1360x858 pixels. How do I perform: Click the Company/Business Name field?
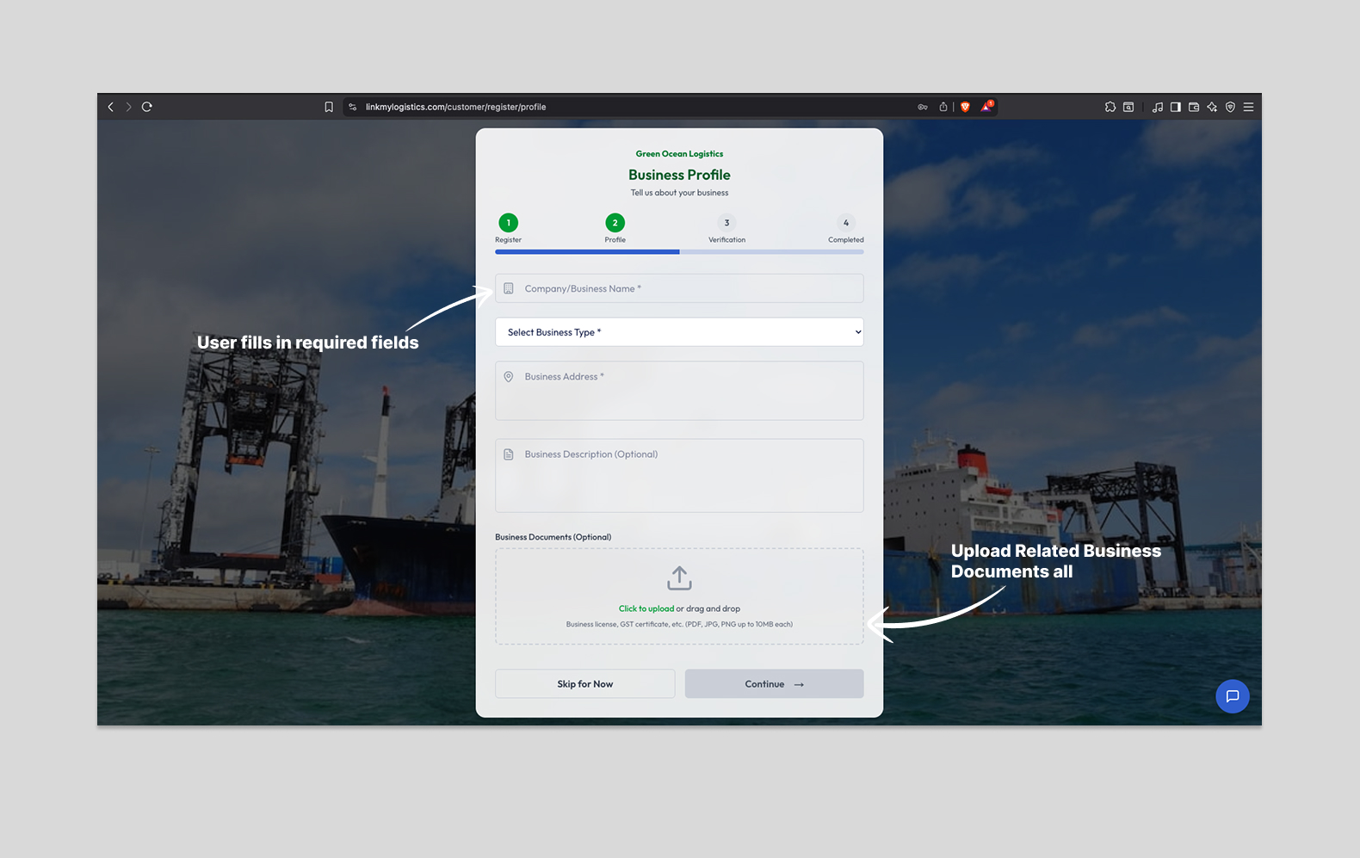pyautogui.click(x=679, y=288)
